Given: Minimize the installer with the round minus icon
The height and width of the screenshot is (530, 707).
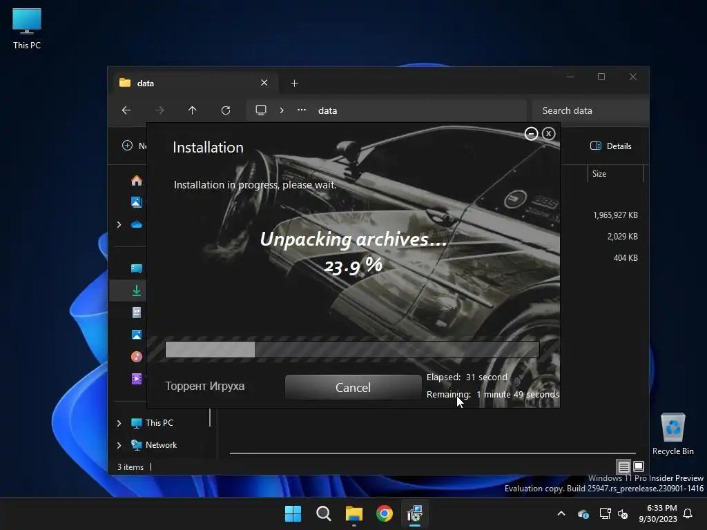Looking at the screenshot, I should coord(531,134).
